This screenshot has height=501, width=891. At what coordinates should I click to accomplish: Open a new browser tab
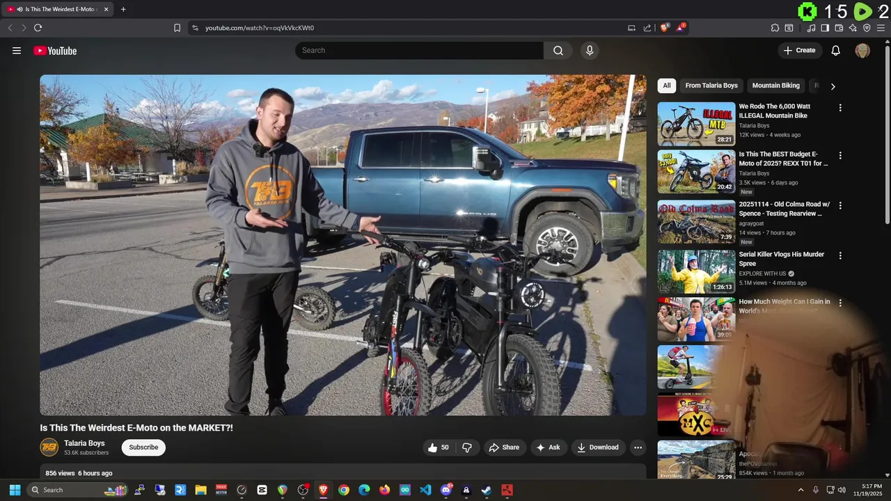[123, 9]
